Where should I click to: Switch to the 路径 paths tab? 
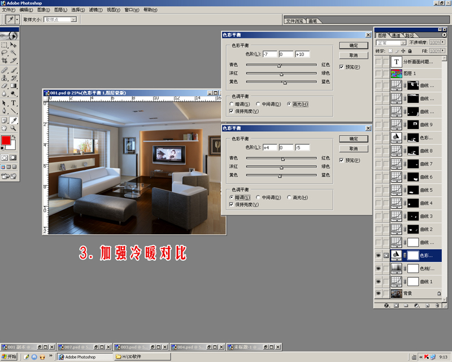click(x=410, y=35)
